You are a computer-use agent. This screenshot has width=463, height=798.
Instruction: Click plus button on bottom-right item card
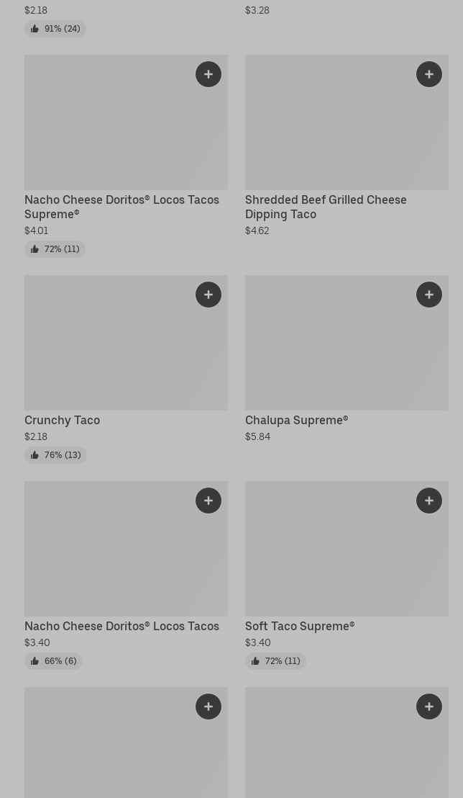point(429,707)
